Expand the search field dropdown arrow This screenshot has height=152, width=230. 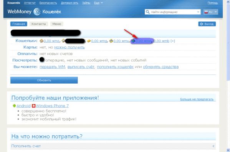198,12
